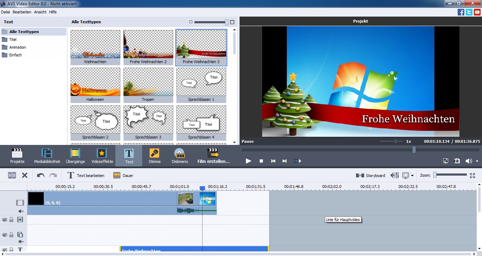Switch to Storyboard view
This screenshot has width=482, height=256.
point(370,175)
